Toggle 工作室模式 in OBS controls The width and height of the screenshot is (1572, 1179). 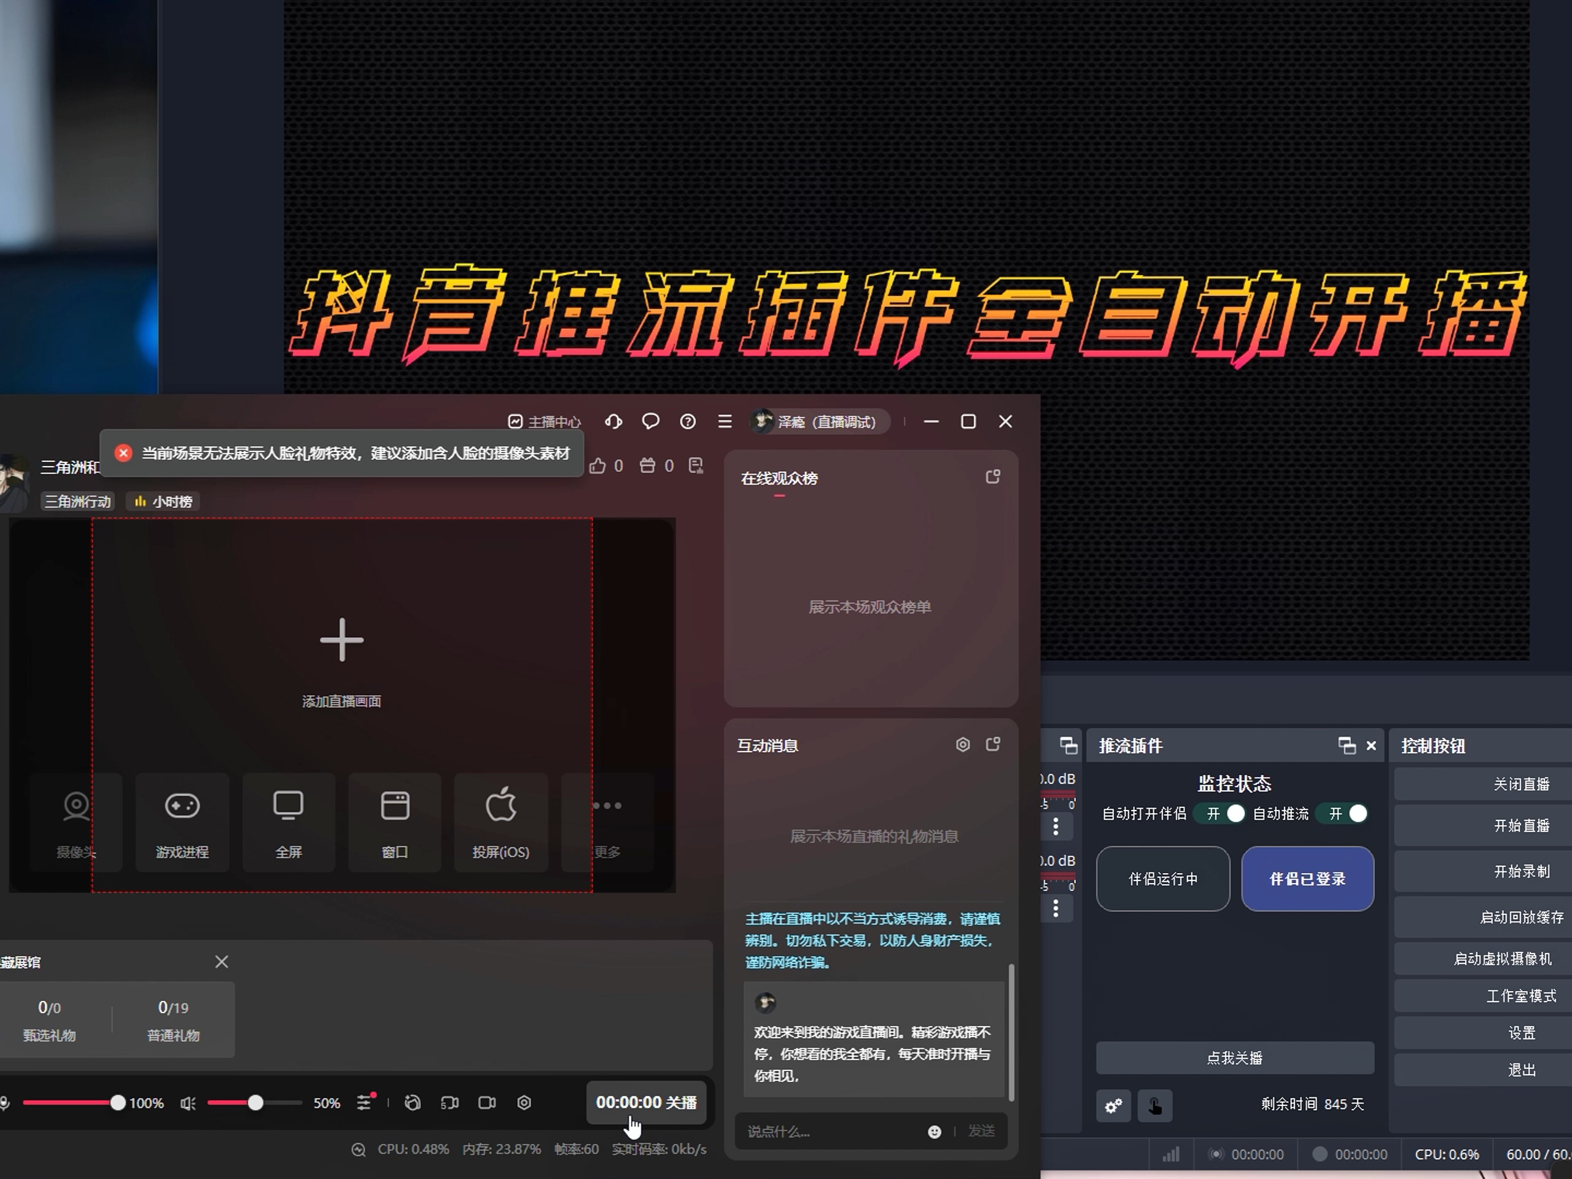(x=1483, y=997)
